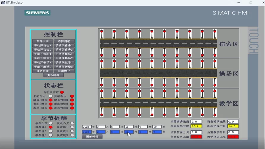Click the 自动指示 red indicator light
Image resolution: width=265 pixels, height=149 pixels.
pyautogui.click(x=72, y=96)
